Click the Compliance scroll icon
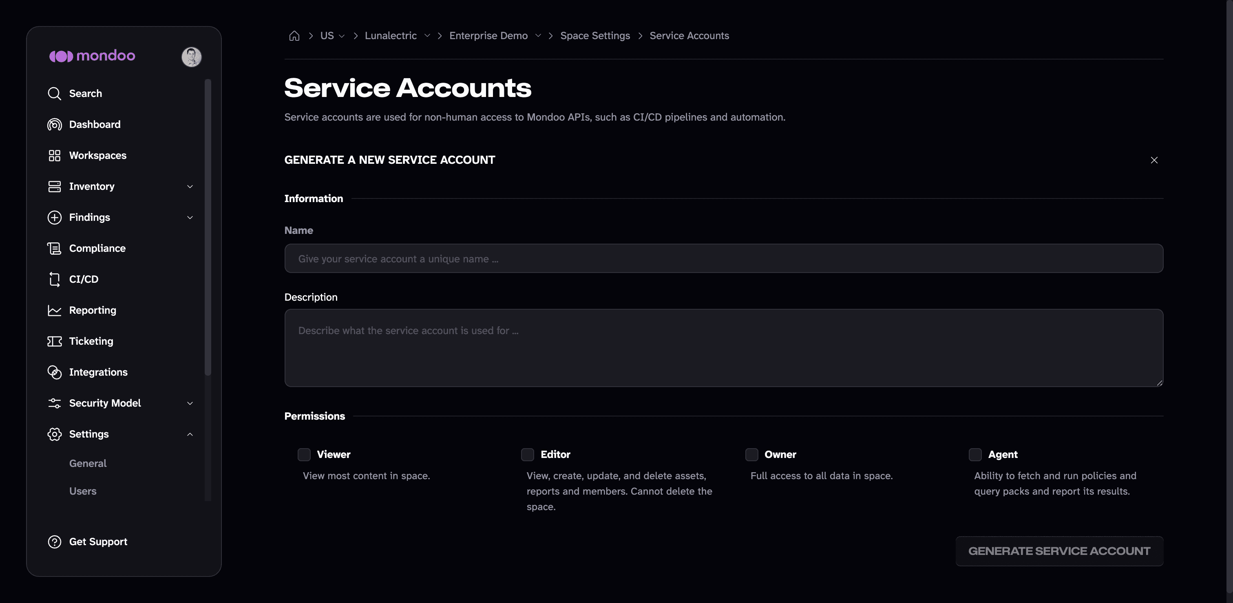Viewport: 1233px width, 603px height. coord(55,249)
